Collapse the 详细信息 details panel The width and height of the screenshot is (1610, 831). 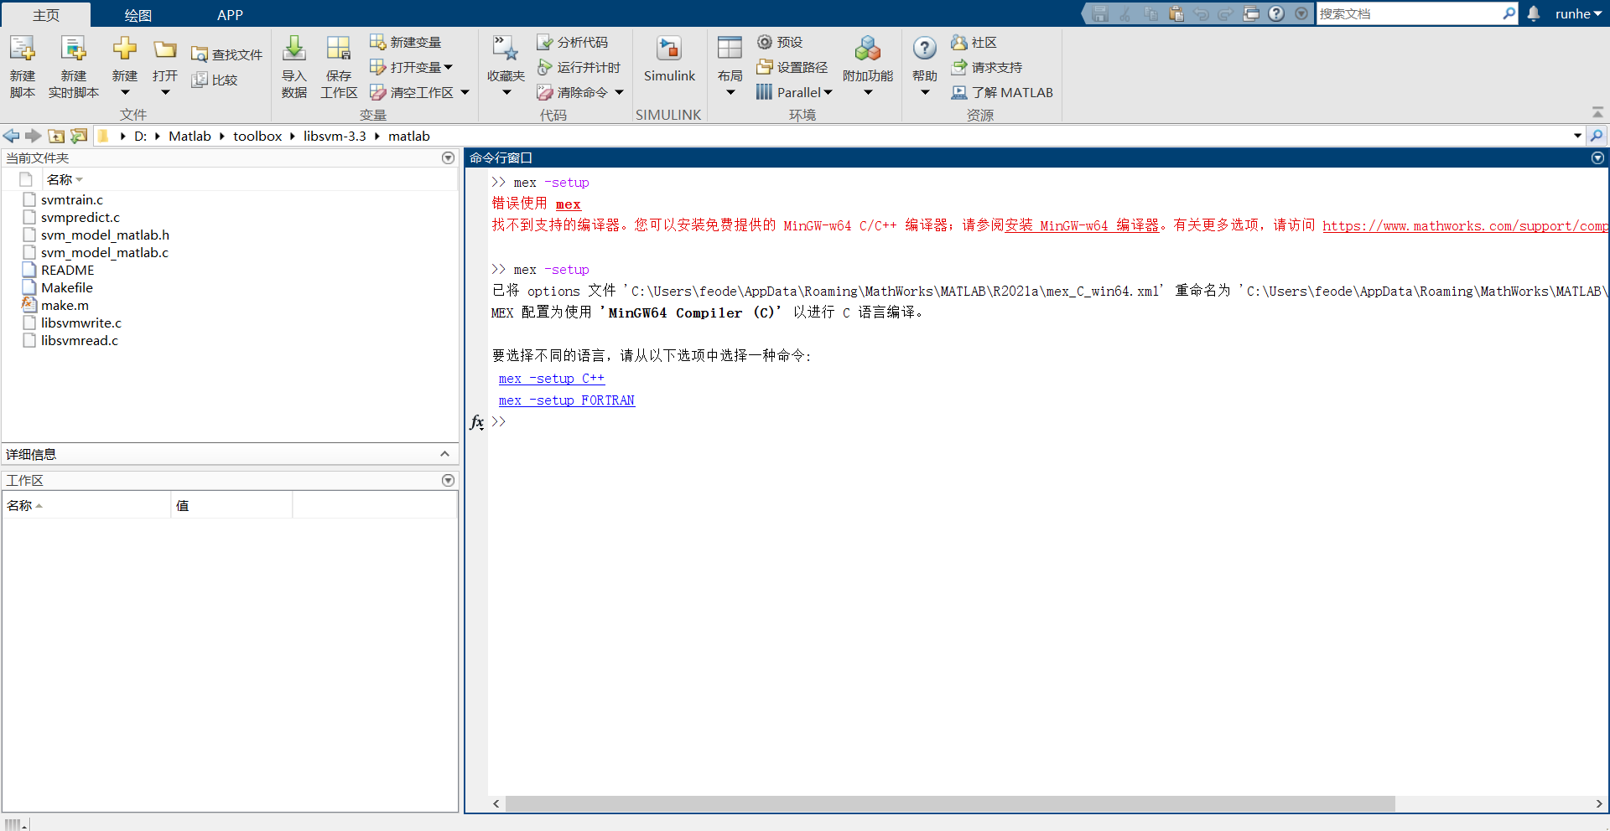pyautogui.click(x=444, y=454)
